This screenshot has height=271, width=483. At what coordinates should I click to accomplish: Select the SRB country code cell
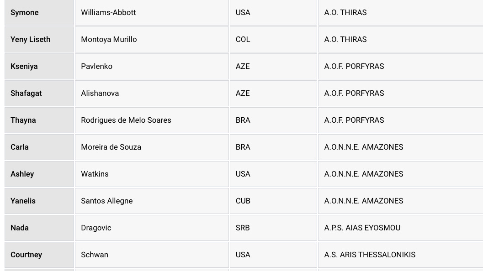click(x=273, y=228)
